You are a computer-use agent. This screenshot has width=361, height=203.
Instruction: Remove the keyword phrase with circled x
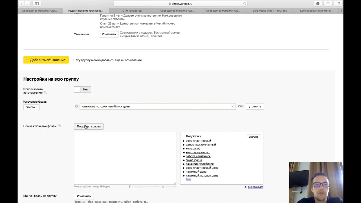tap(76, 106)
